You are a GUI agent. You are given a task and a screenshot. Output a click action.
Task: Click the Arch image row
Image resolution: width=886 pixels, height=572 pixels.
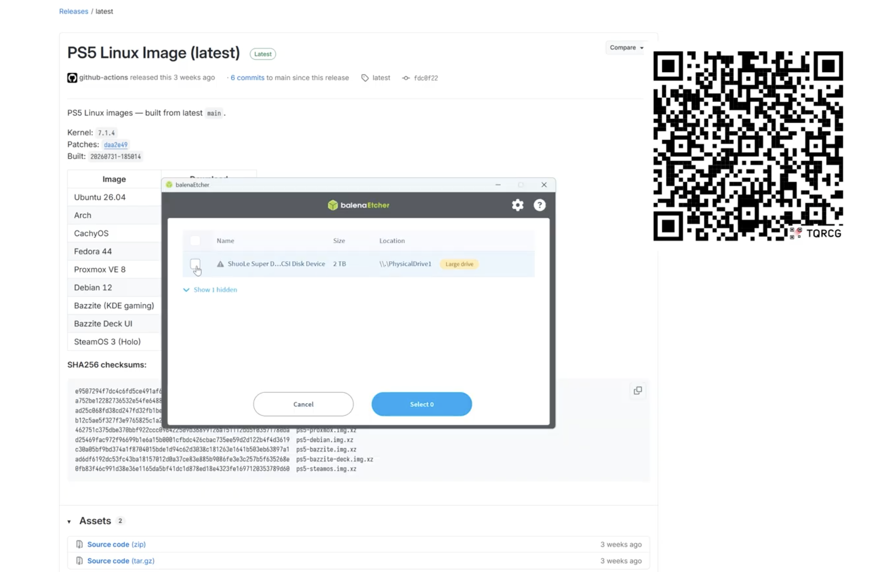click(114, 215)
